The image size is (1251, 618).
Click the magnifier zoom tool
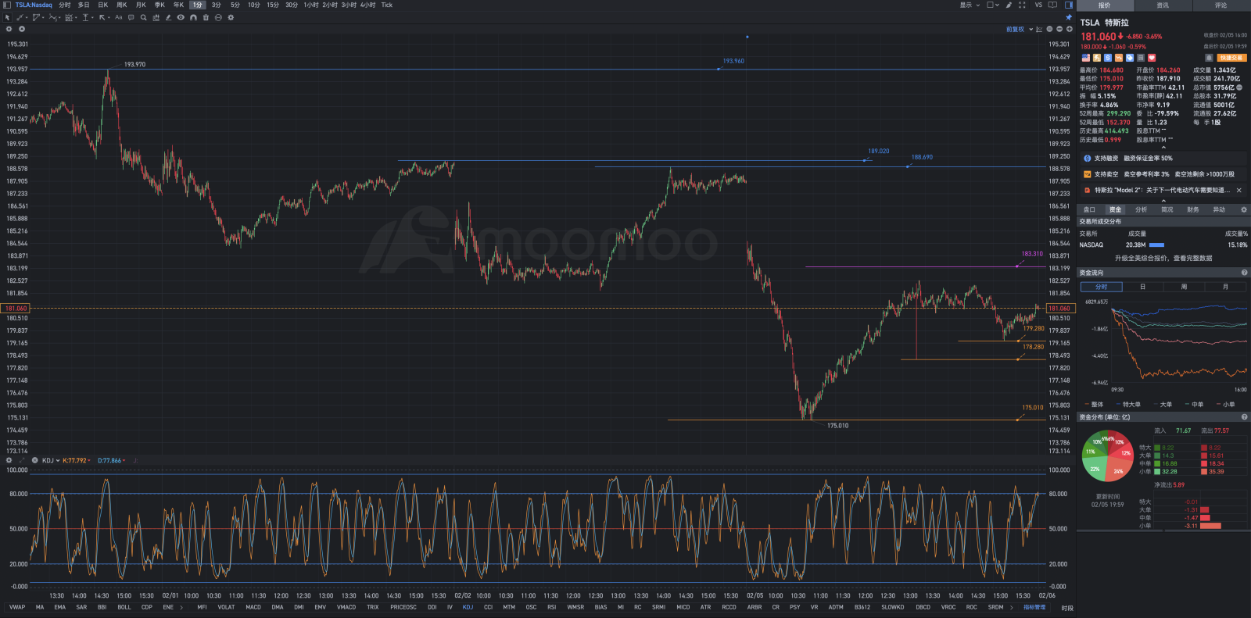tap(144, 17)
